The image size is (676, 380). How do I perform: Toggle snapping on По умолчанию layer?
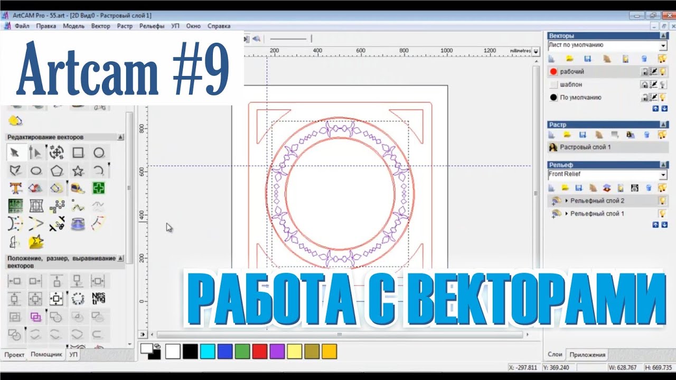(654, 97)
